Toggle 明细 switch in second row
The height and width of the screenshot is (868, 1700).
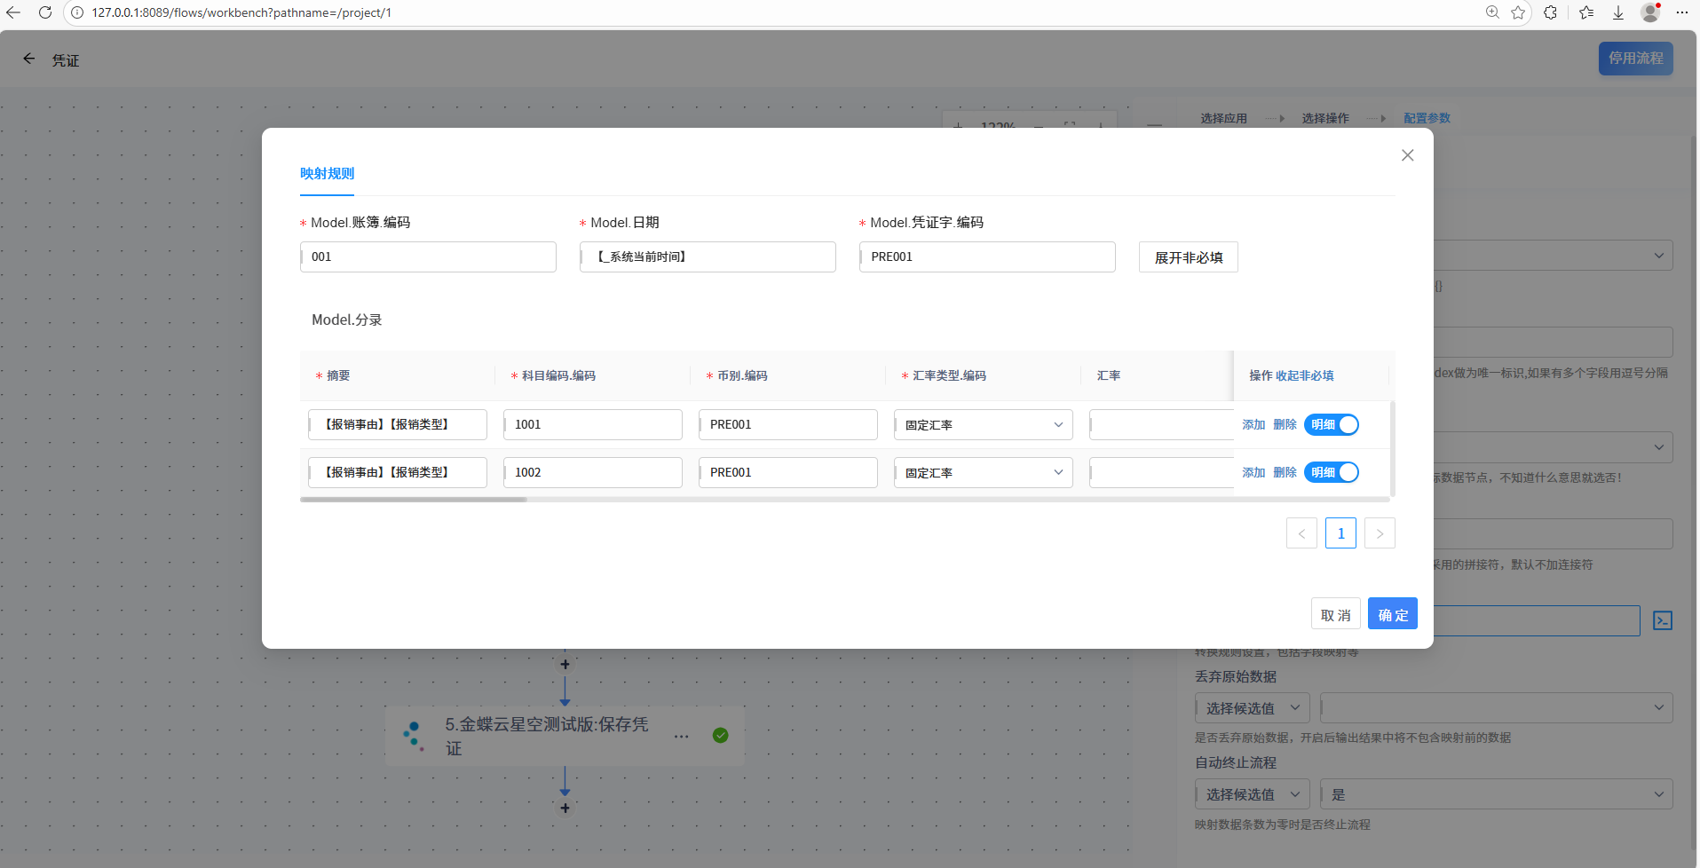coord(1331,473)
